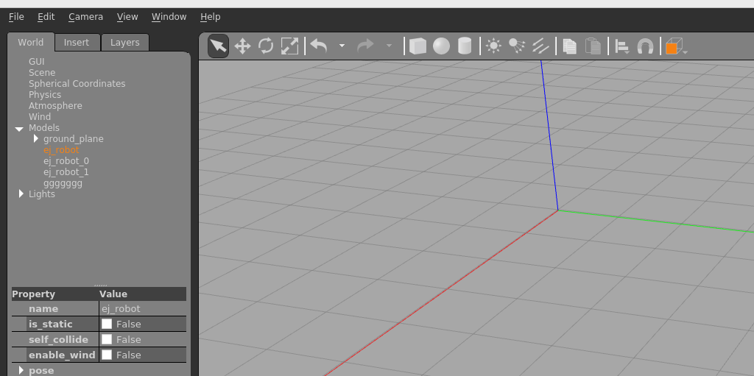Viewport: 754px width, 376px height.
Task: Select Scene in the world tree
Action: coord(42,73)
